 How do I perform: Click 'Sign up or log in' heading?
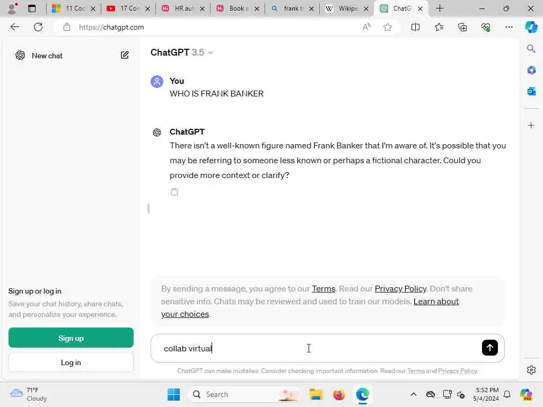point(34,291)
